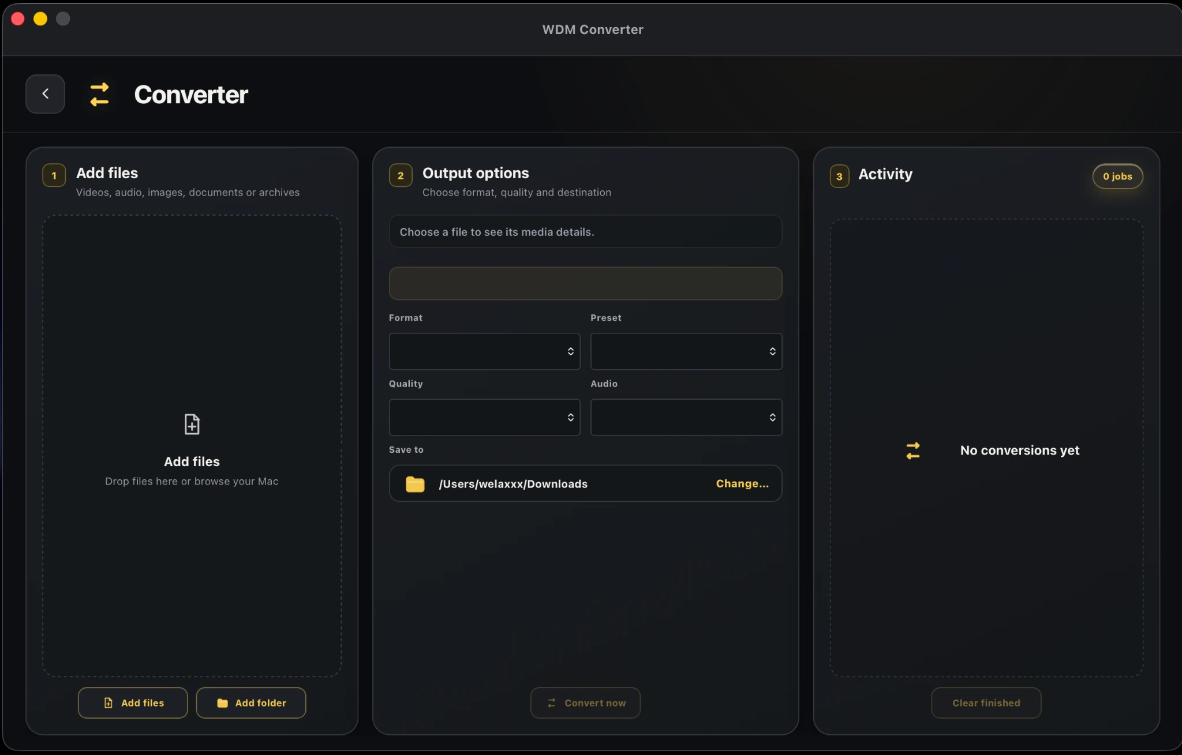
Task: Click the Output options heading
Action: [476, 173]
